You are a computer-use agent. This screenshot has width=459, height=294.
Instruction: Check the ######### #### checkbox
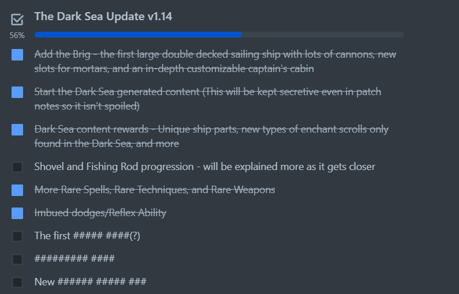point(17,259)
